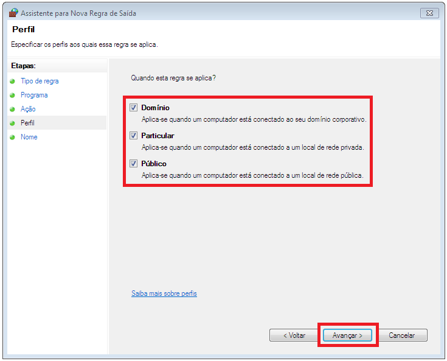The width and height of the screenshot is (447, 361).
Task: Click 'Quando esta regra se aplica?' text
Action: click(x=173, y=78)
